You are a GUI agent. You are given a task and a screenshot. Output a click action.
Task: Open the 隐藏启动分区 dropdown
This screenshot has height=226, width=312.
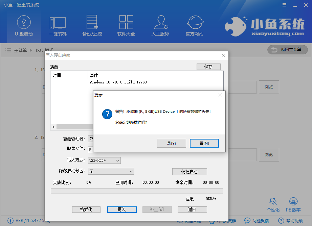[111, 171]
